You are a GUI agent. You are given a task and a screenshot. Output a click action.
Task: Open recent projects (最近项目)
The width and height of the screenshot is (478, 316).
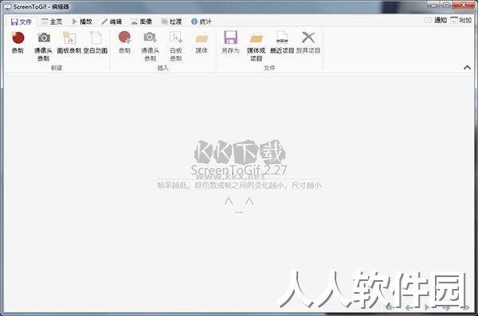coord(282,42)
